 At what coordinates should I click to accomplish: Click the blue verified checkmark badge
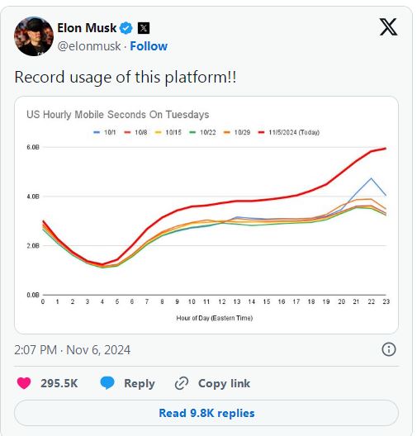[x=126, y=28]
